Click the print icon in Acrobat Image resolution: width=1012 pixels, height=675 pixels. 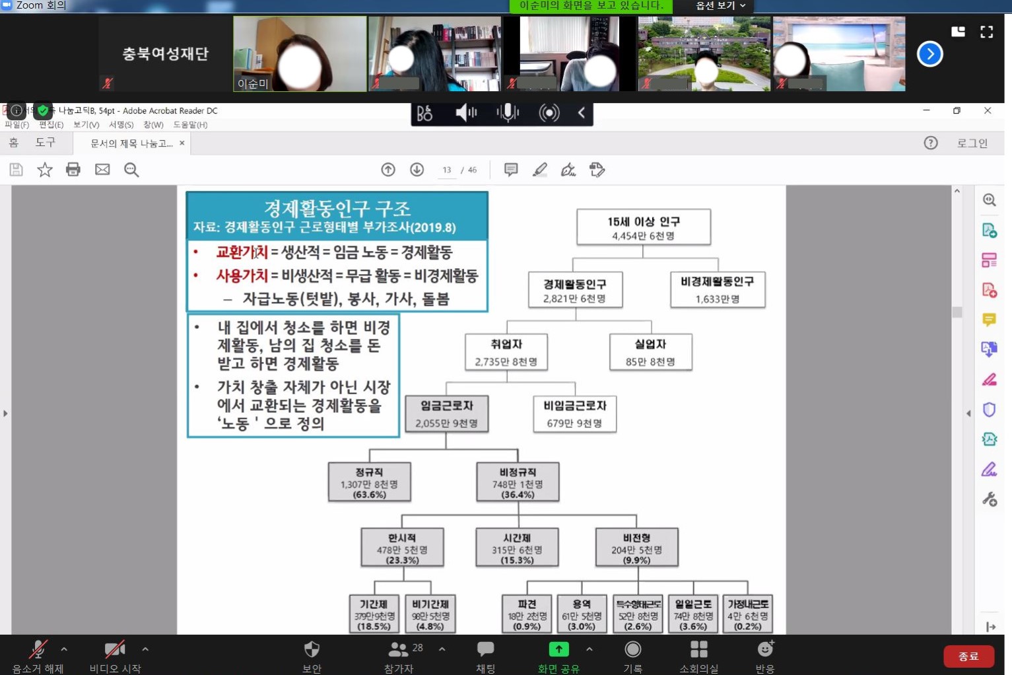pyautogui.click(x=73, y=170)
